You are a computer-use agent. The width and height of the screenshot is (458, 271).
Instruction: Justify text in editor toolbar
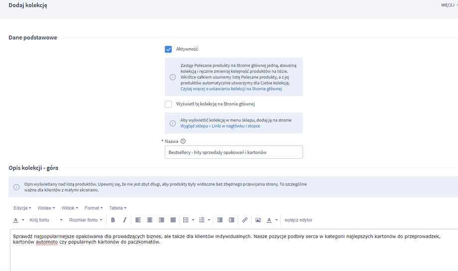(173, 220)
